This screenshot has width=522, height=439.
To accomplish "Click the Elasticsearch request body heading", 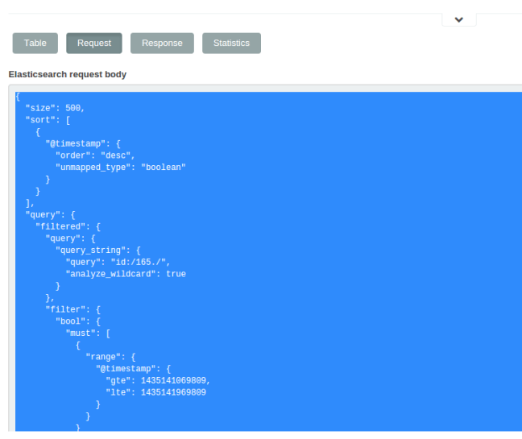I will (x=68, y=74).
